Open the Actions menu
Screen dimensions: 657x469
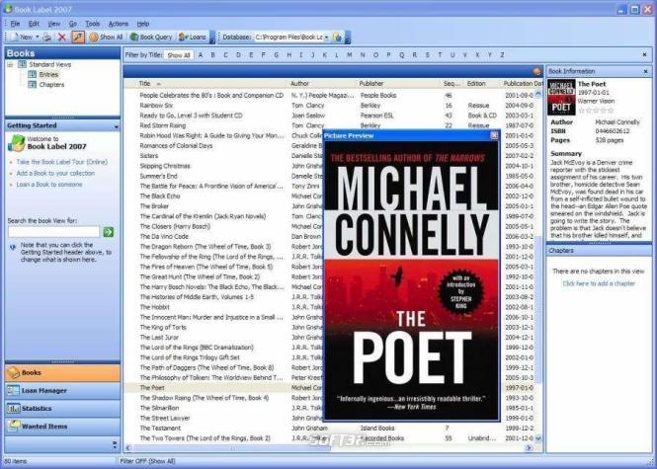pyautogui.click(x=119, y=24)
